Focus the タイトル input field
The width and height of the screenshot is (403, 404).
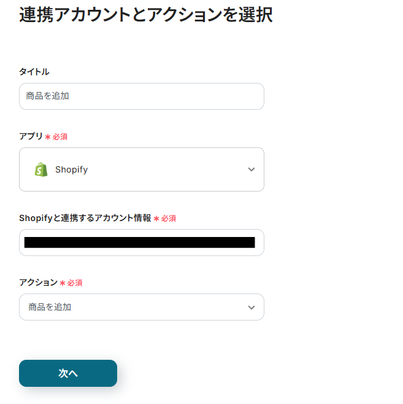(141, 96)
